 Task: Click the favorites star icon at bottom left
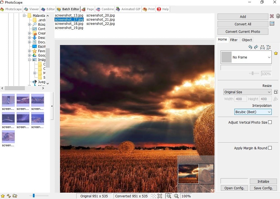tap(3, 196)
